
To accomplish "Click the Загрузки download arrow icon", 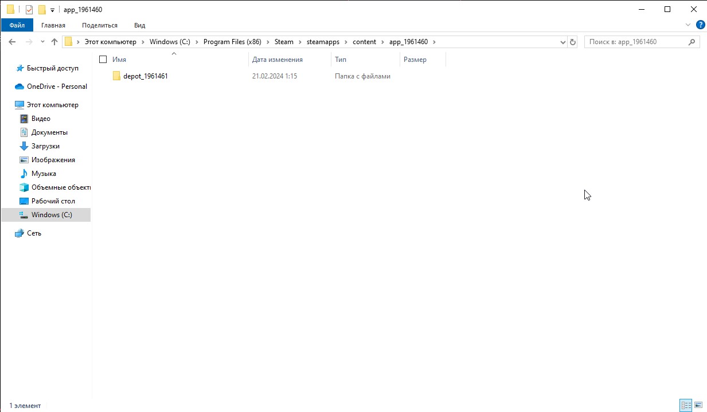I will 24,146.
